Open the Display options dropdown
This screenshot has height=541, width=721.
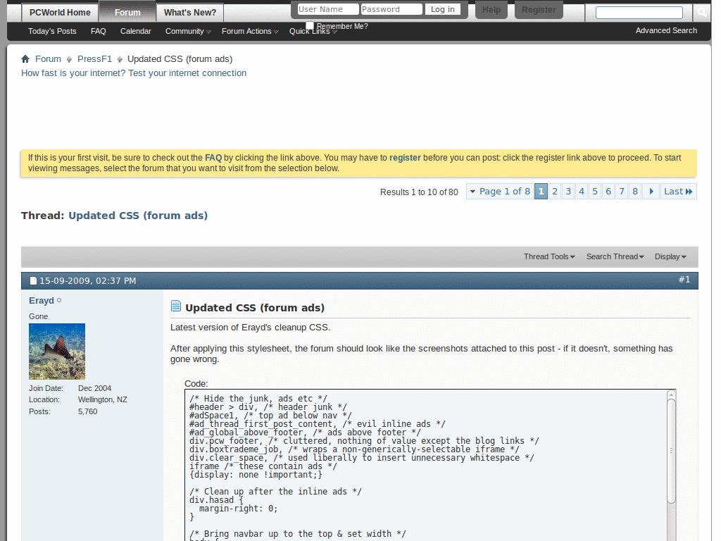[669, 256]
